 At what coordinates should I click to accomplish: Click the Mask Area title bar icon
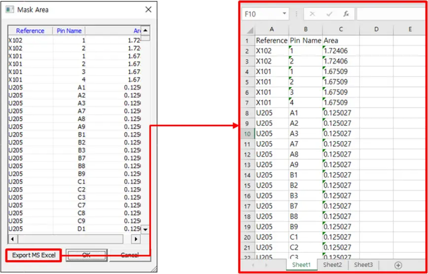coord(9,9)
